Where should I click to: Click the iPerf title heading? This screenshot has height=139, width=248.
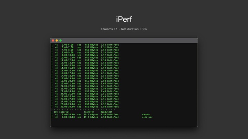[x=124, y=19]
